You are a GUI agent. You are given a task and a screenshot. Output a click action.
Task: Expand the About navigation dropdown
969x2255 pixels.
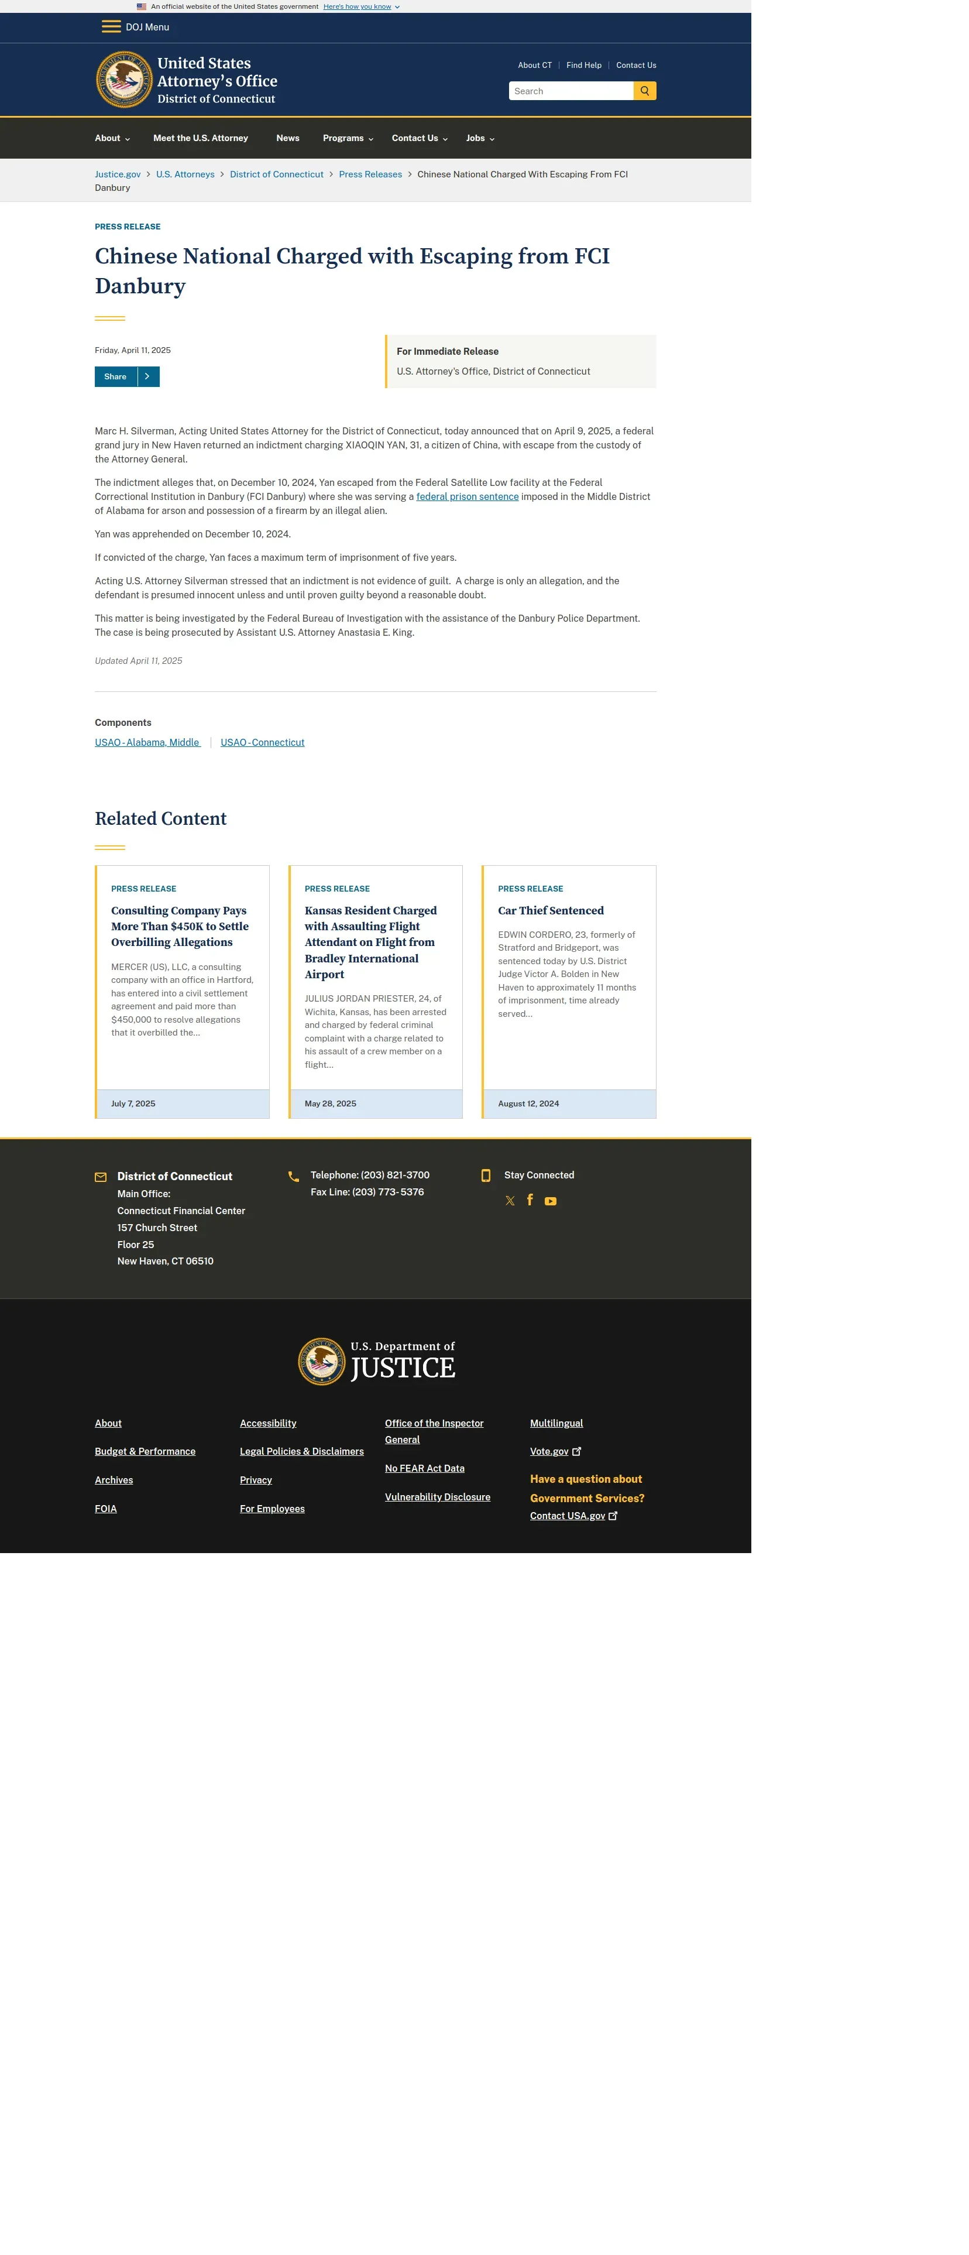pos(112,138)
